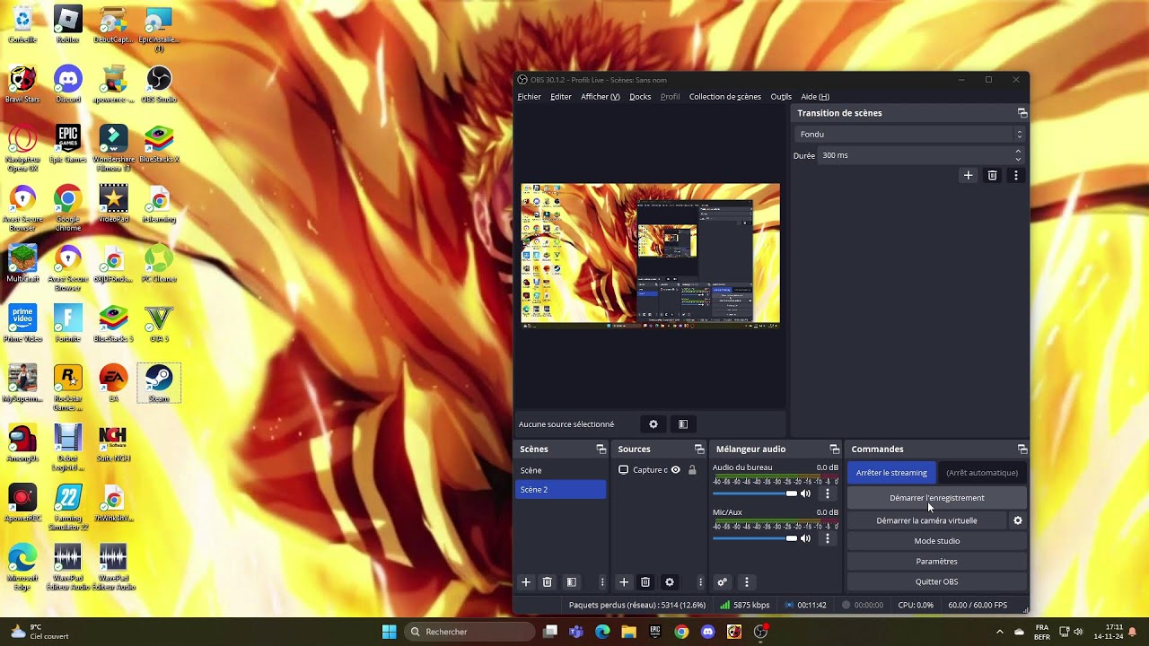Delete the selected scene with the Scènes trash icon
The image size is (1149, 646).
click(547, 582)
